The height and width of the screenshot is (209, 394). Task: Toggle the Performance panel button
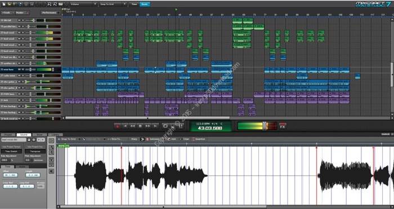51,12
